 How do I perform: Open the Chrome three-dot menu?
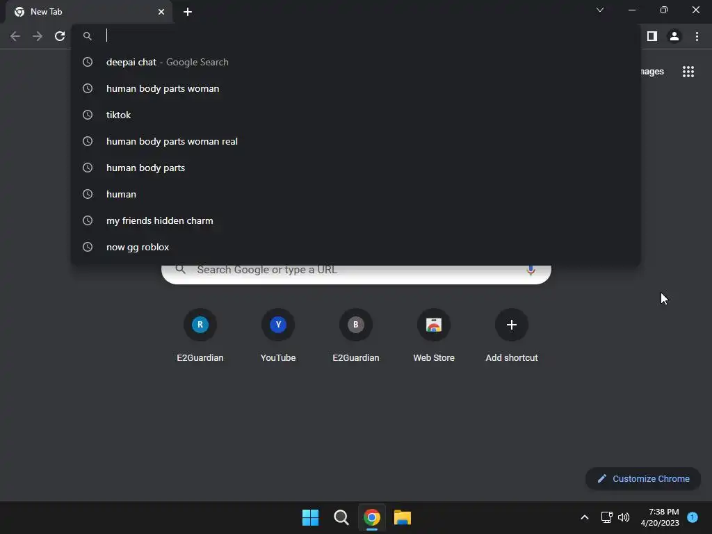pos(697,36)
